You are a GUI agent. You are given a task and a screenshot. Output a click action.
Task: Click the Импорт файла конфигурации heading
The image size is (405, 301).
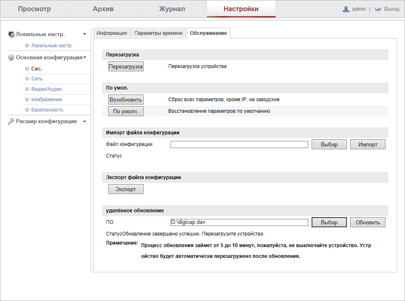(x=143, y=133)
